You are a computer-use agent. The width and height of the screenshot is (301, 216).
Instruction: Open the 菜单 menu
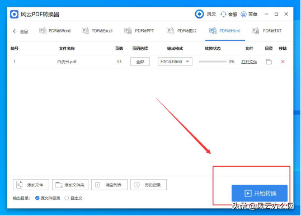(249, 14)
